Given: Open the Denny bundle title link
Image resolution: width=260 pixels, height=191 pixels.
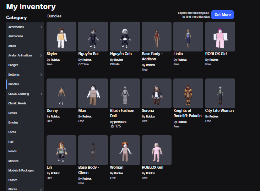Looking at the screenshot, I should click(x=52, y=110).
